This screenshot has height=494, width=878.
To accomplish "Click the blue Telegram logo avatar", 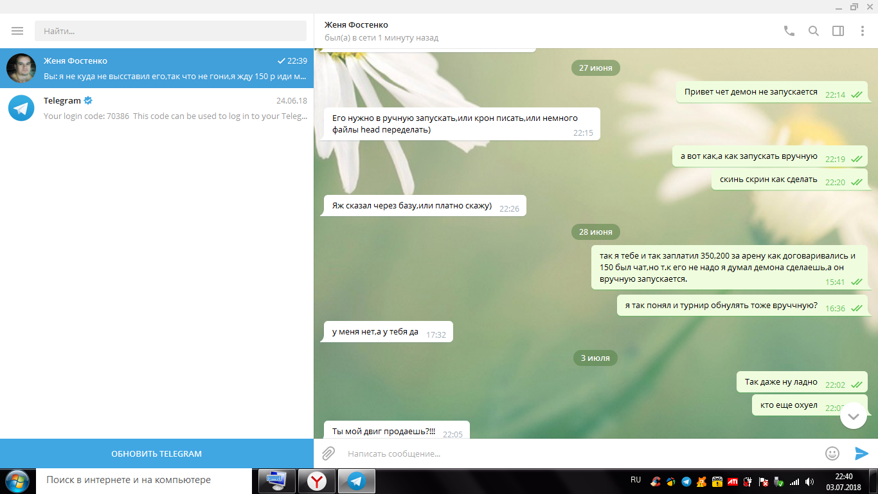I will click(21, 108).
